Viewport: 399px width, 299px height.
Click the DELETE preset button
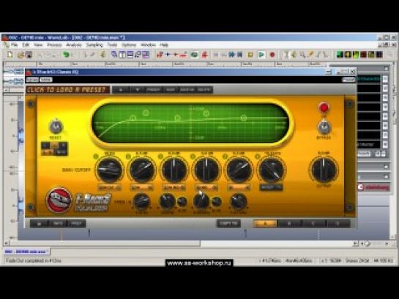[204, 90]
